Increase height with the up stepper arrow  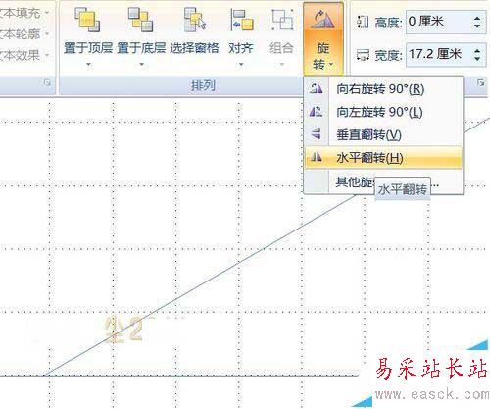point(478,18)
